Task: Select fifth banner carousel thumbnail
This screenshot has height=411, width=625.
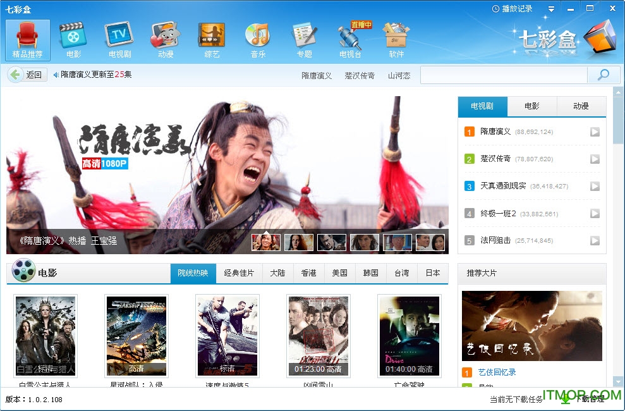Action: click(x=397, y=242)
